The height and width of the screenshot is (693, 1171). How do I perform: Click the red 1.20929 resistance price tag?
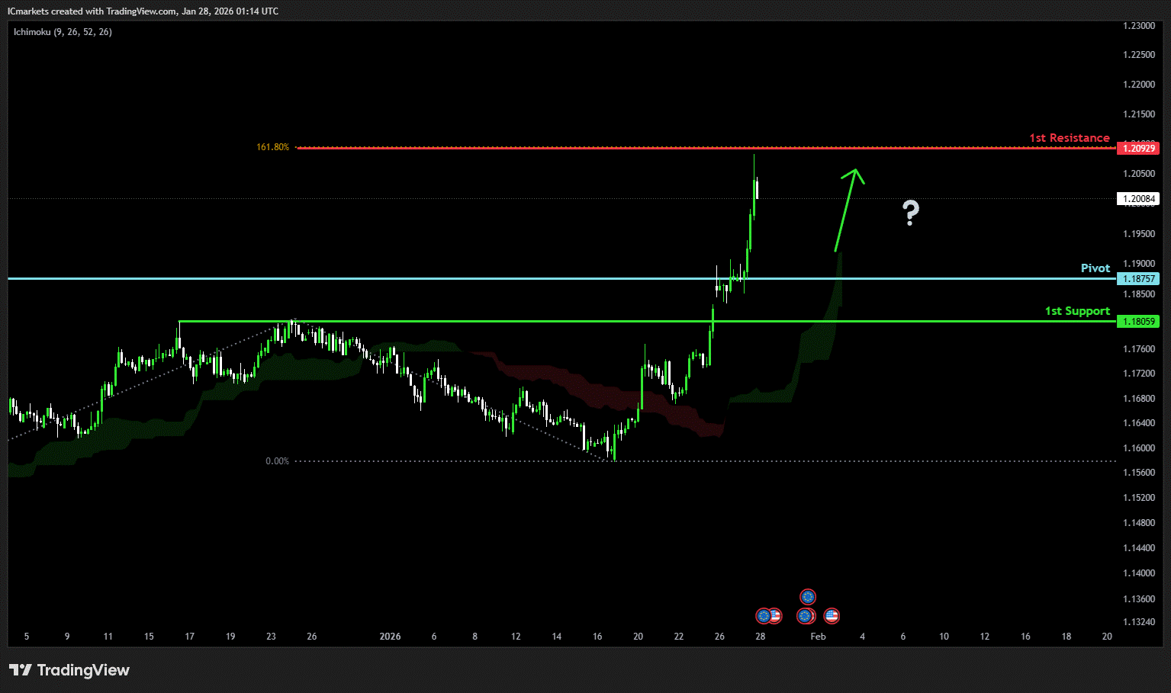click(1137, 148)
